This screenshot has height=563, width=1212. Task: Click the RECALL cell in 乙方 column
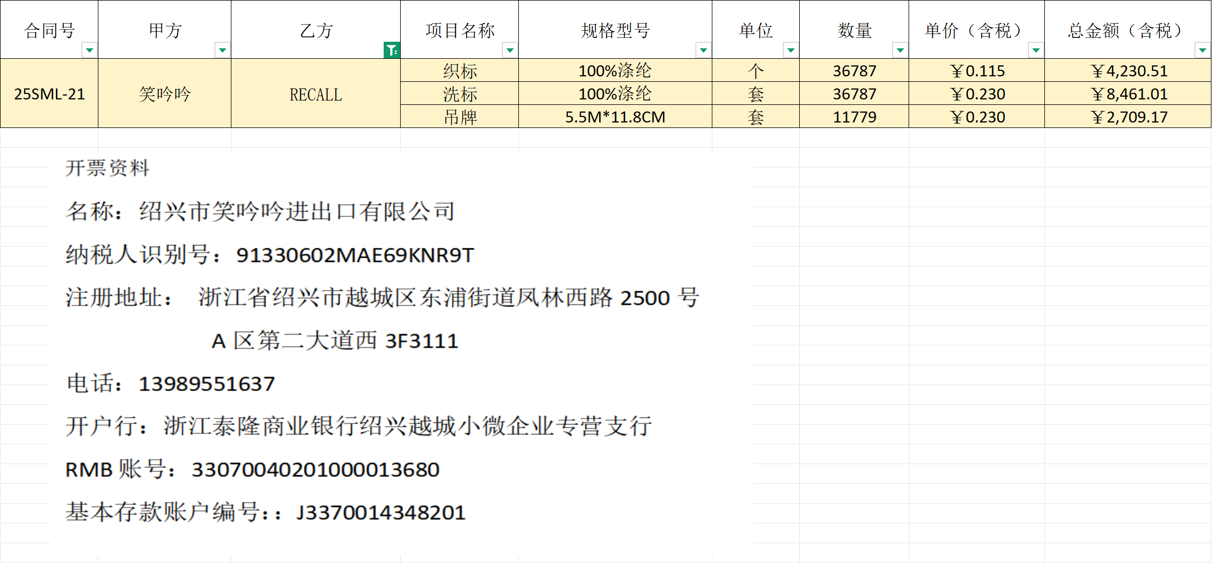pos(316,94)
